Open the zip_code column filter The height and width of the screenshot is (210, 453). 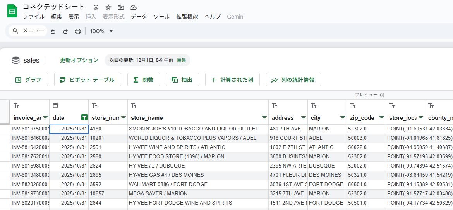point(382,117)
